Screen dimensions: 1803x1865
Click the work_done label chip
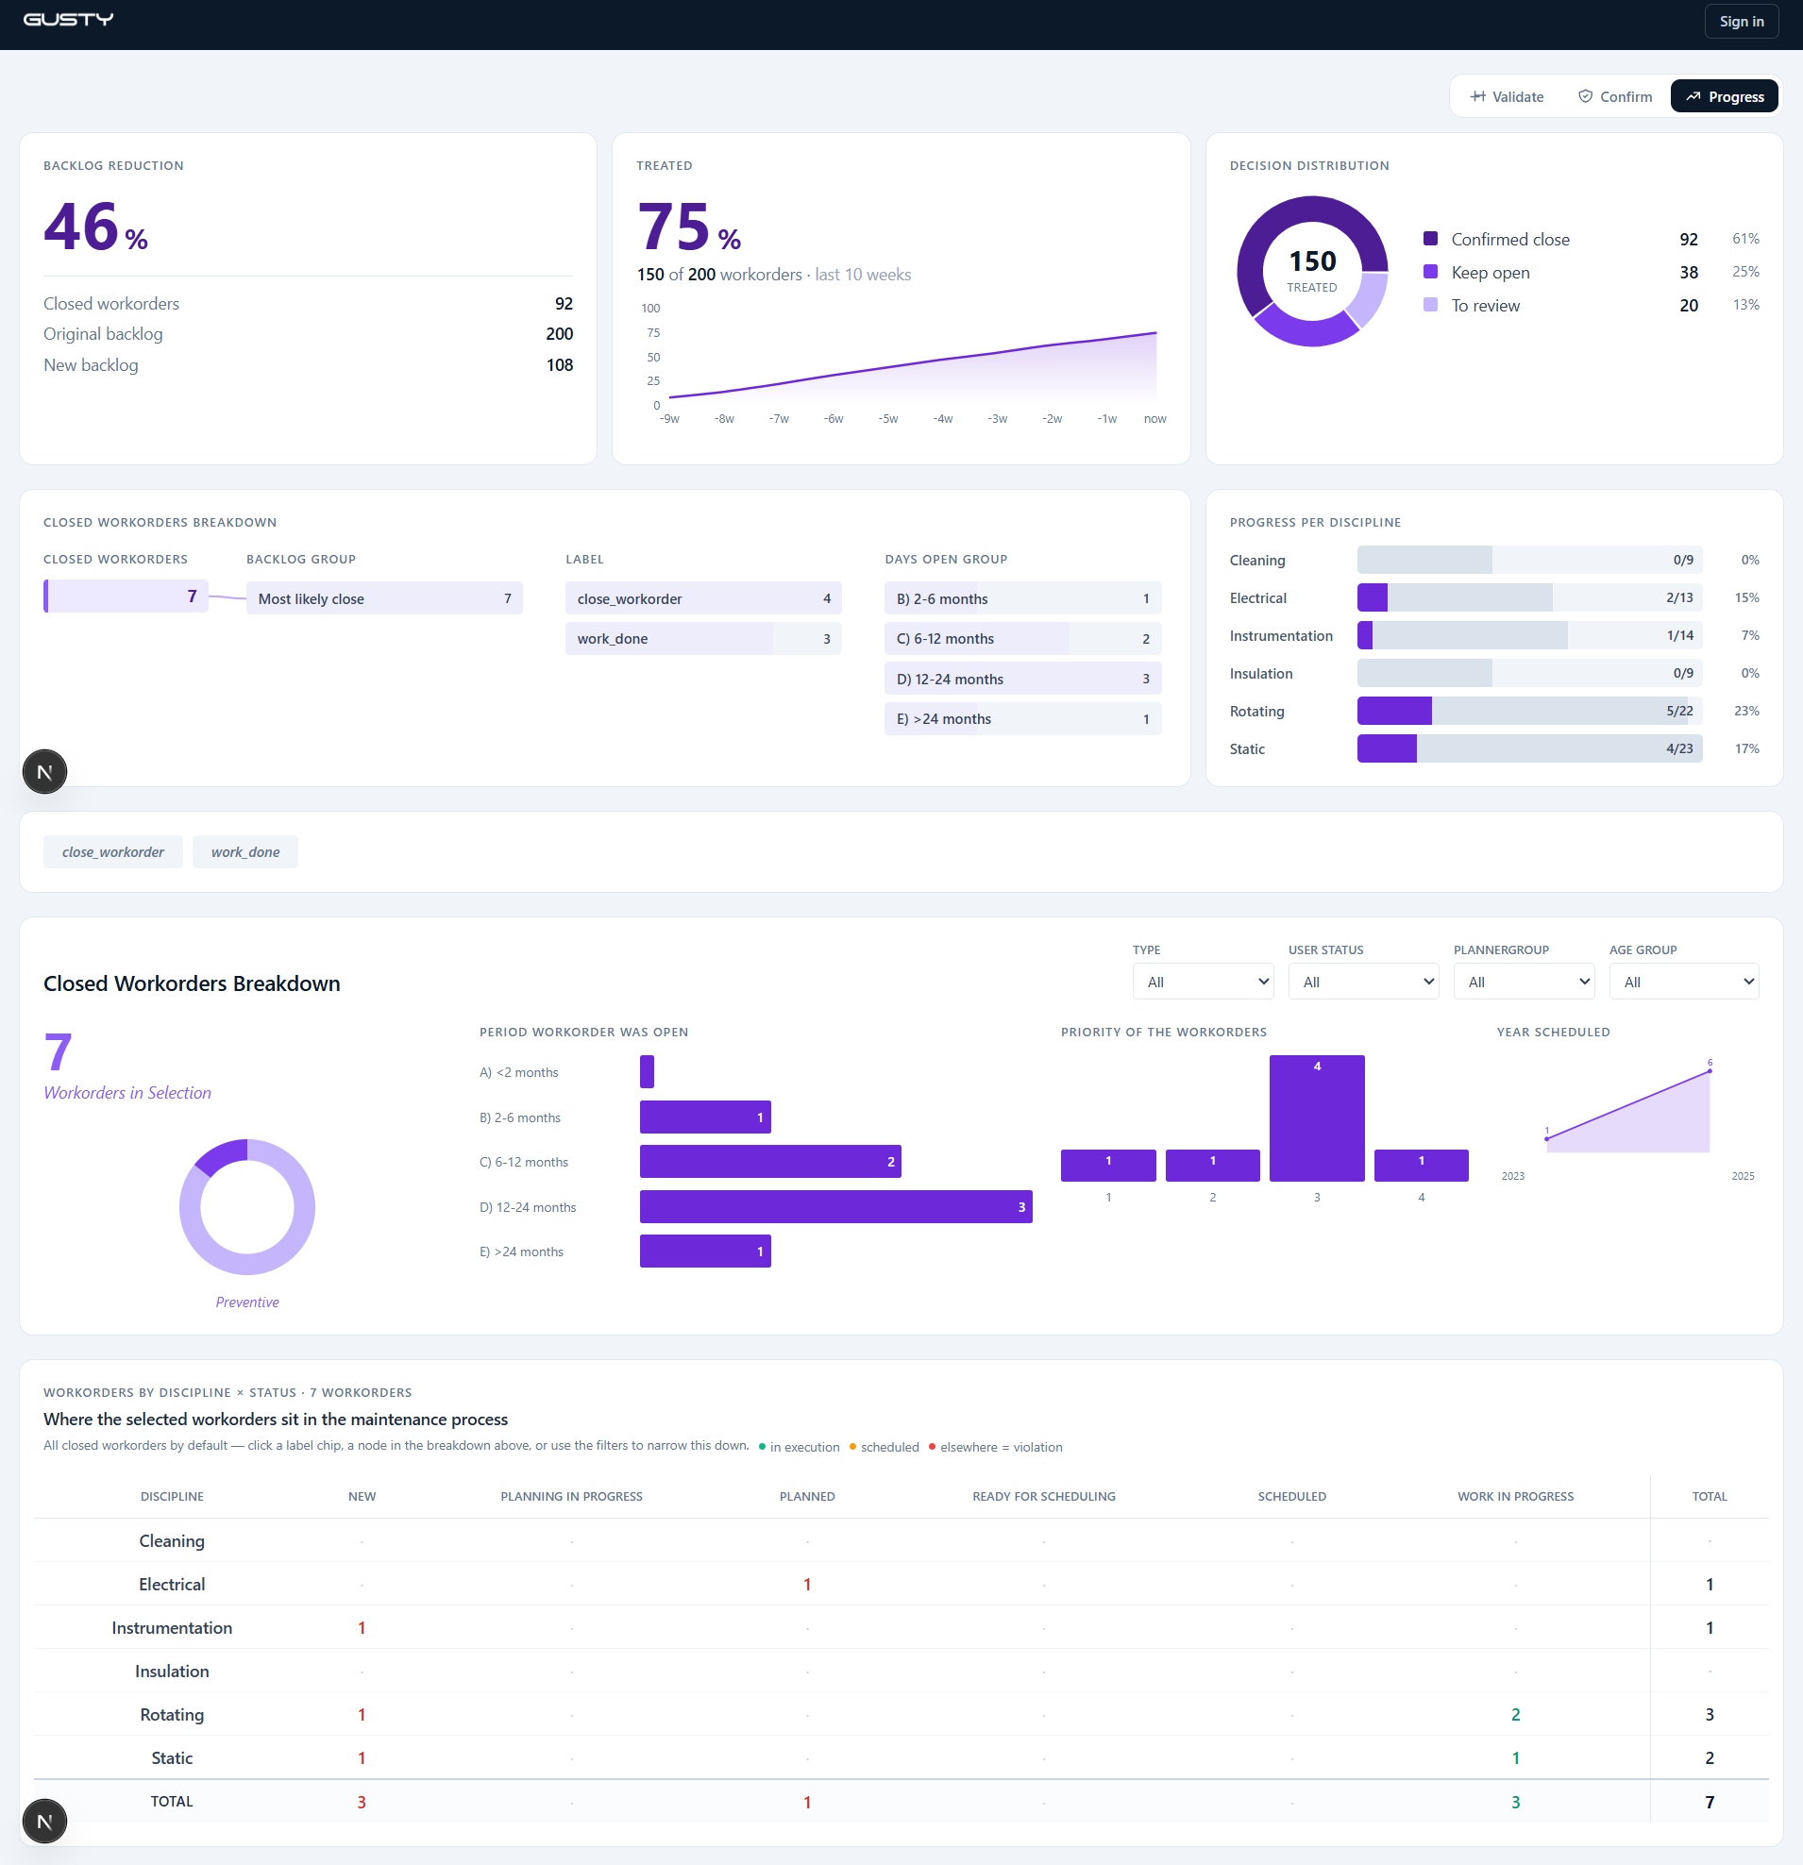(x=245, y=852)
